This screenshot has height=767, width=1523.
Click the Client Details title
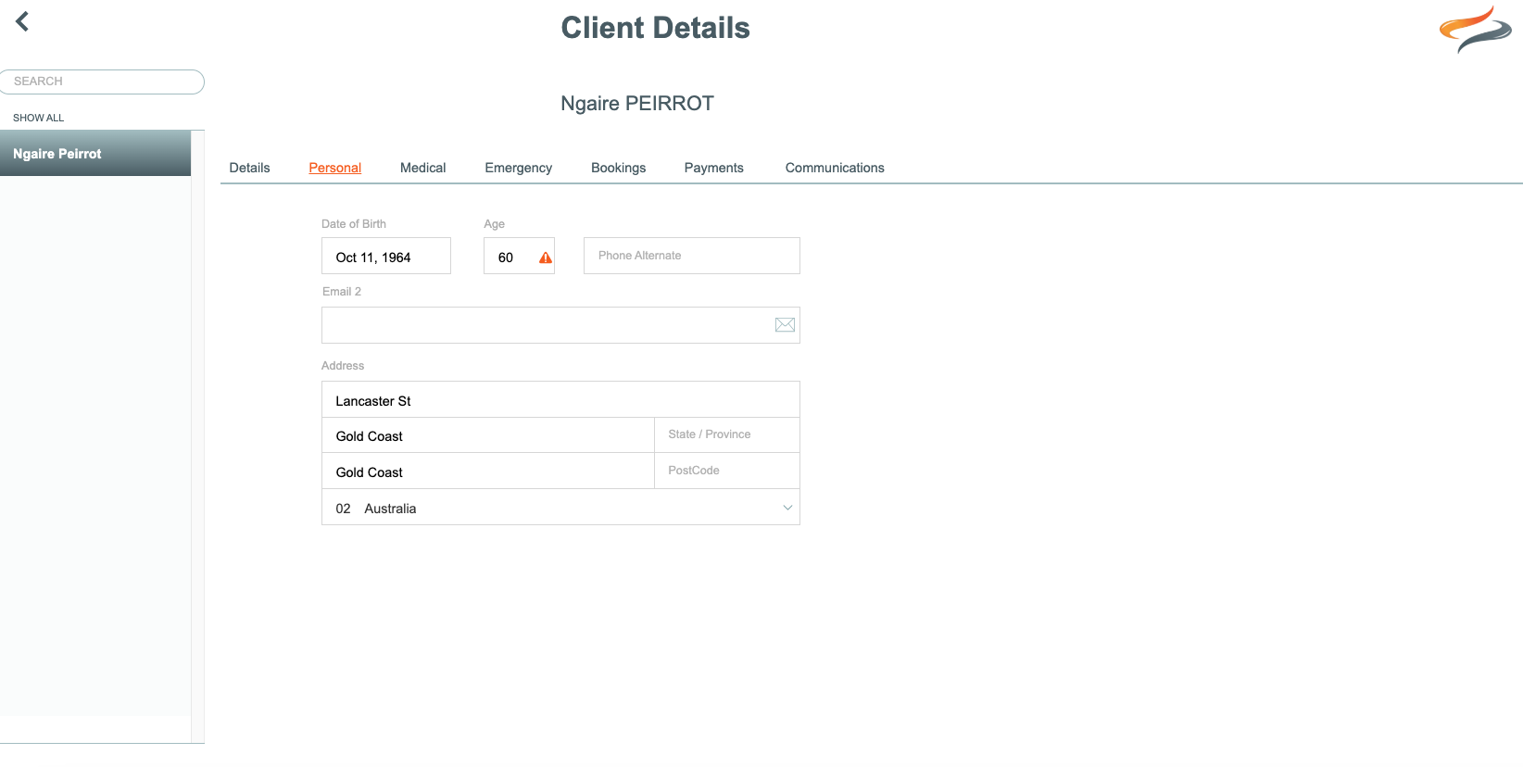pos(655,28)
